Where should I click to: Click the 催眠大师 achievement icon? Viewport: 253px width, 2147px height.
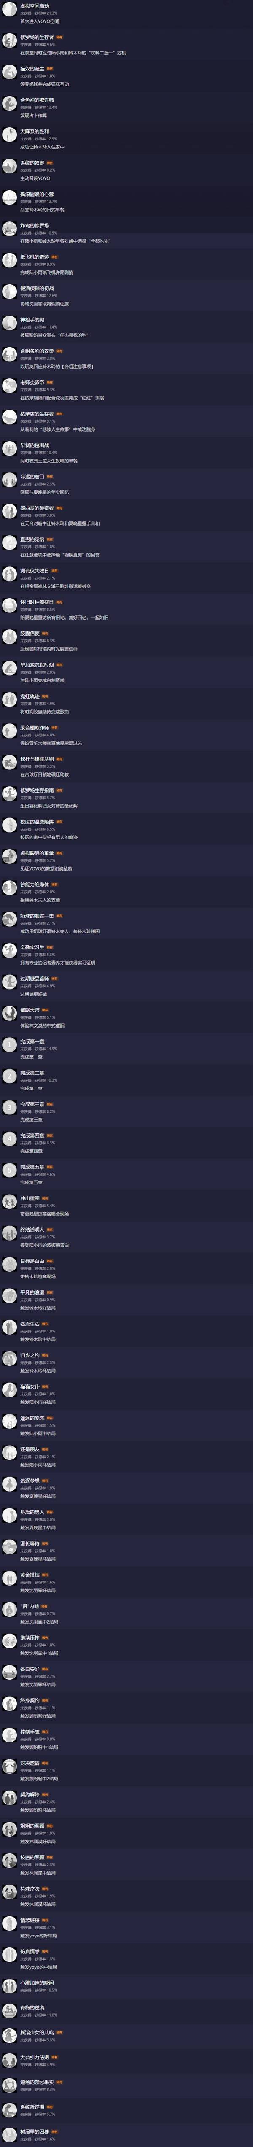10,1014
